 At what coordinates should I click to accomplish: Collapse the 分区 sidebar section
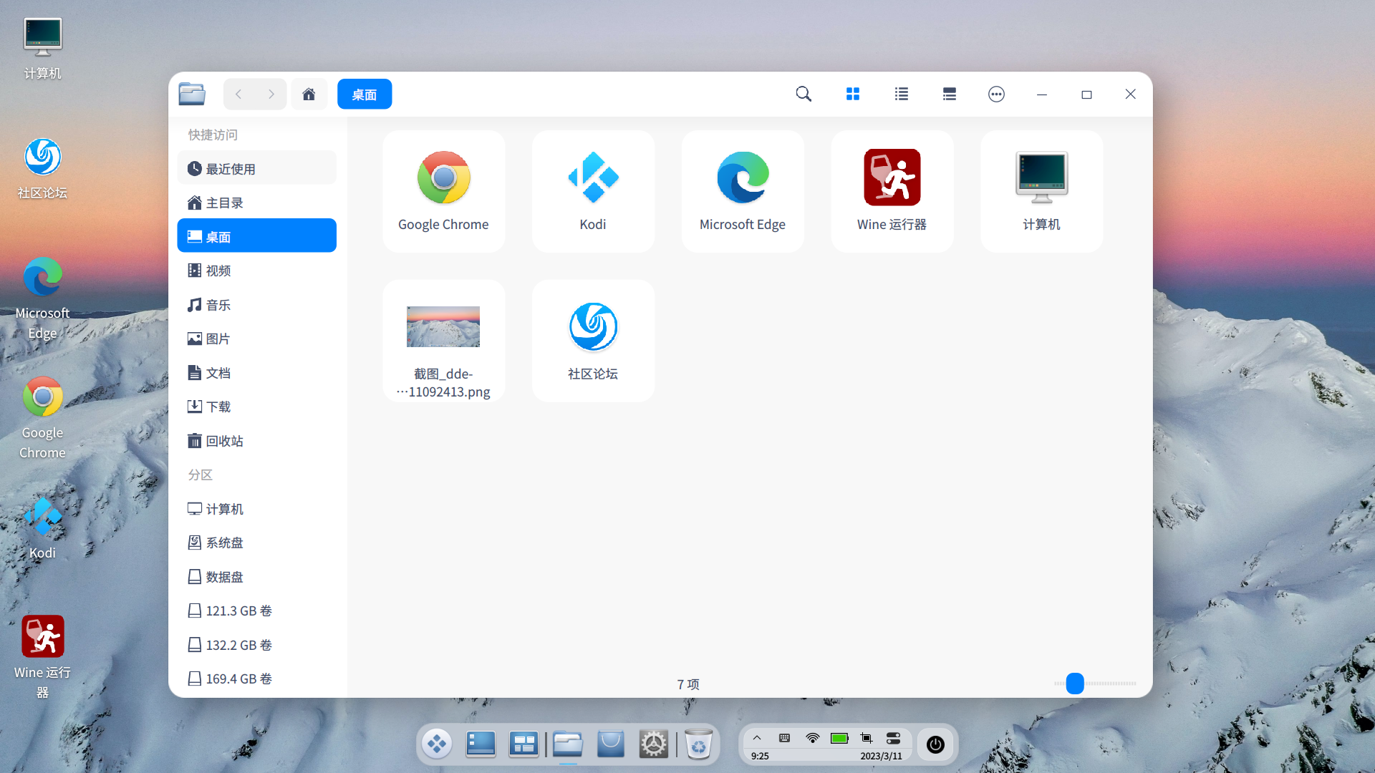click(200, 475)
